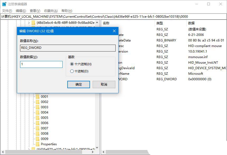The image size is (227, 155).
Task: Expand the {4d36e970-e325...} tree node
Action: point(29,149)
